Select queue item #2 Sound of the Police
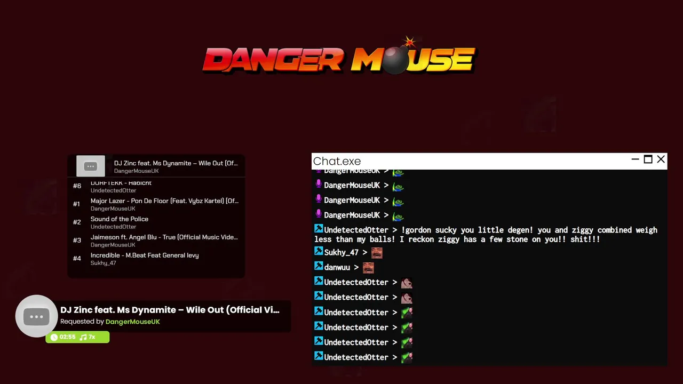The image size is (683, 384). click(x=156, y=222)
